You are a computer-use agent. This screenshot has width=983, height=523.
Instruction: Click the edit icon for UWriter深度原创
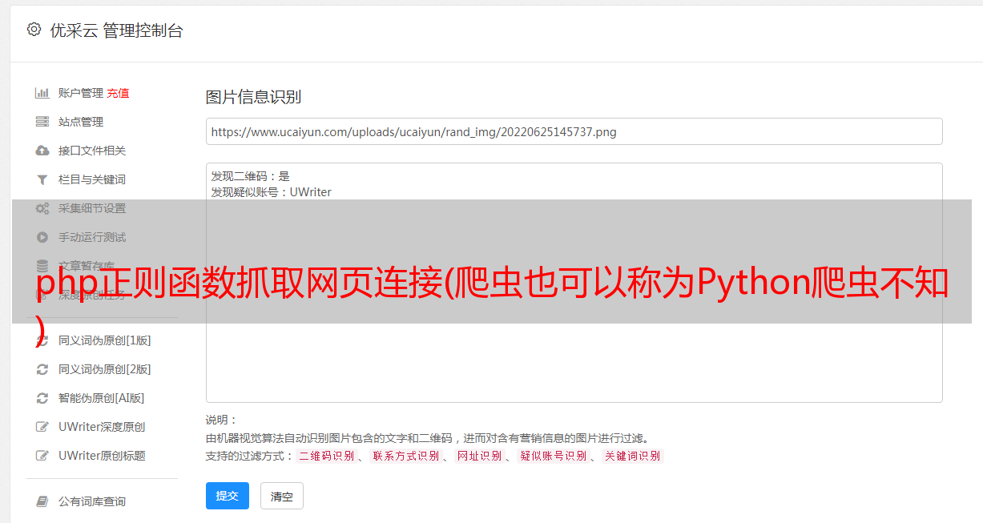tap(42, 427)
